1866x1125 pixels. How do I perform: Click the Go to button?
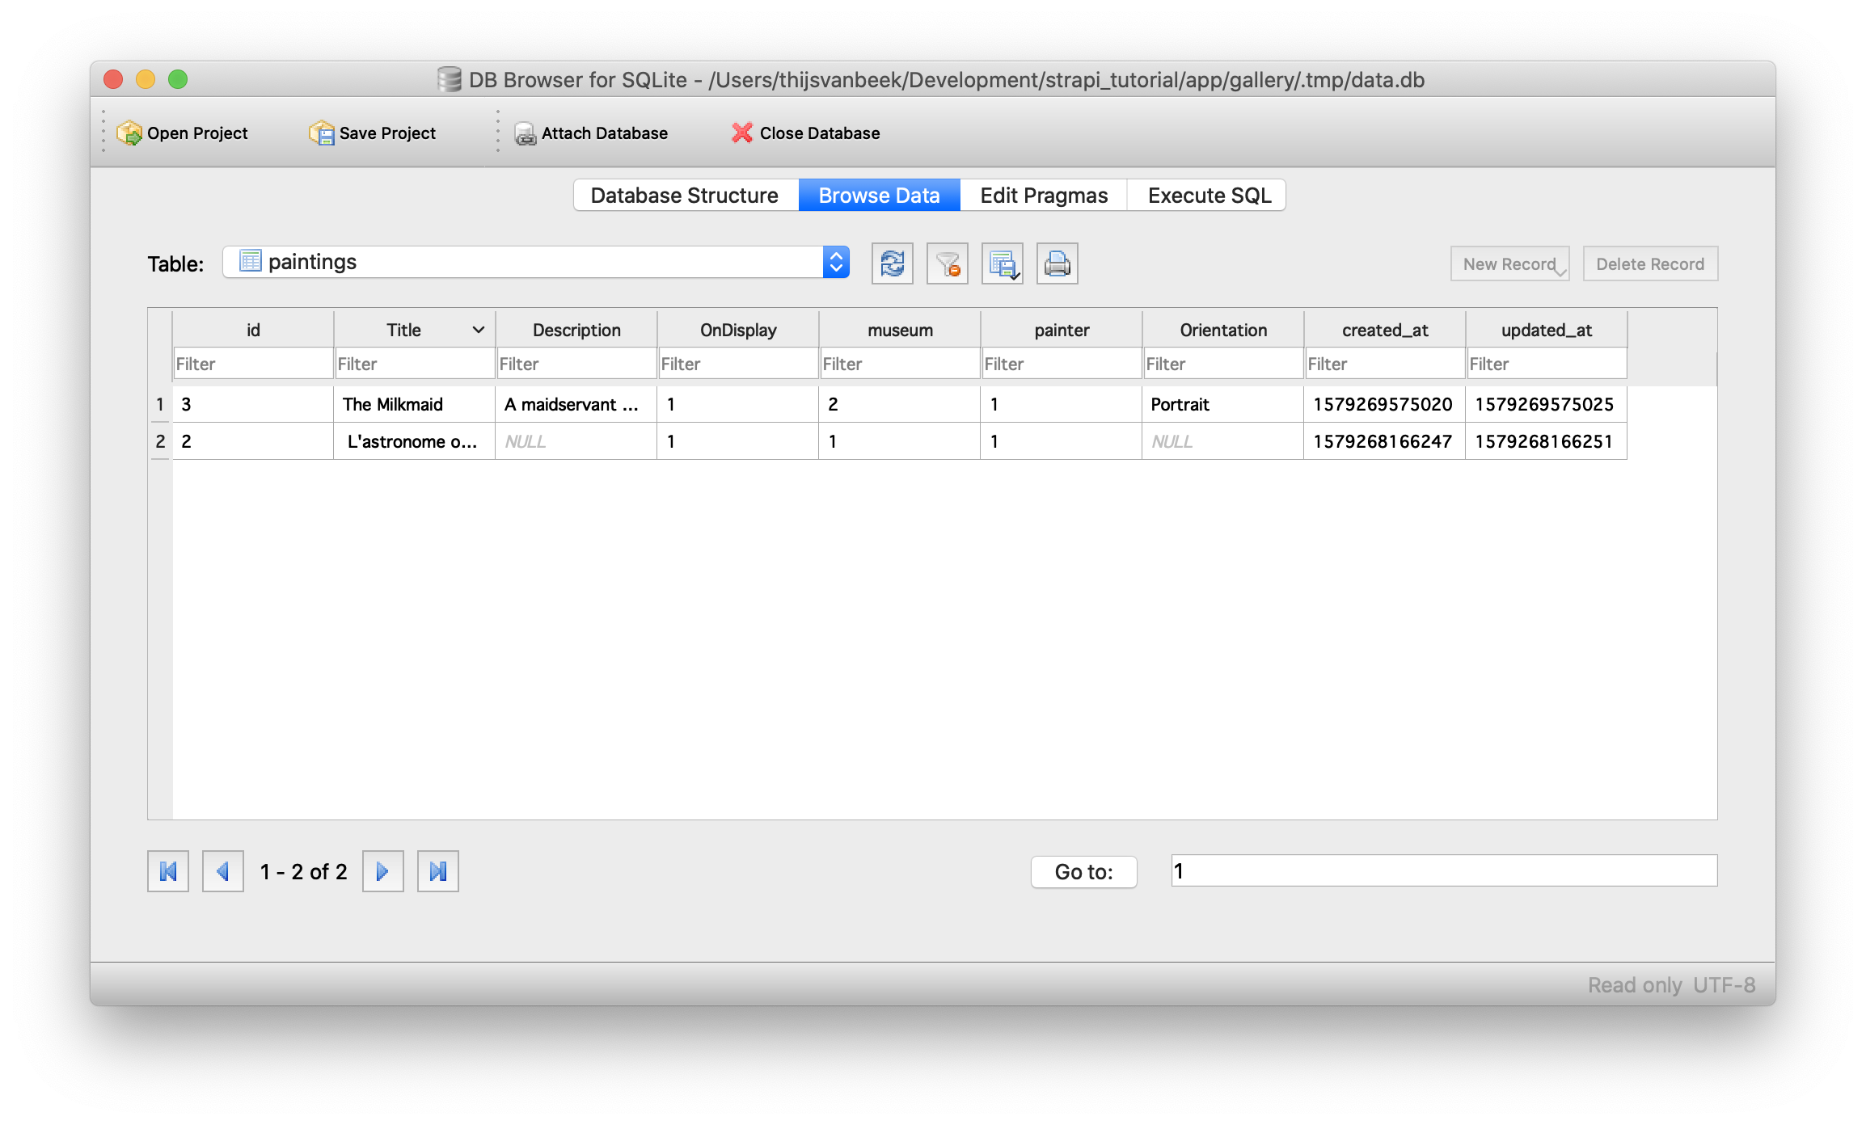[x=1083, y=871]
